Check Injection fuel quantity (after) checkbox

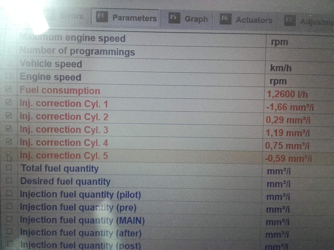click(x=10, y=231)
